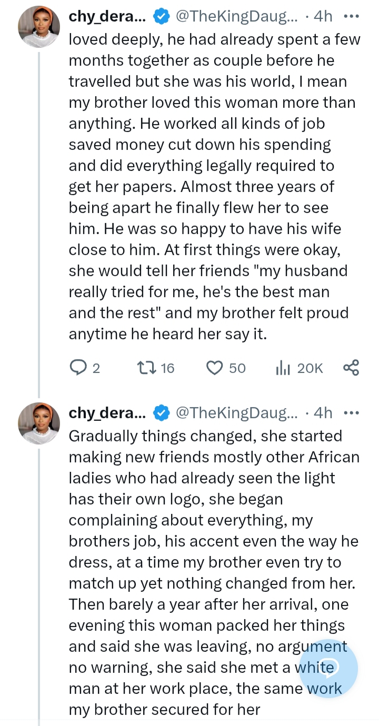Click the reply icon showing 2 replies
The width and height of the screenshot is (379, 726).
coord(77,368)
